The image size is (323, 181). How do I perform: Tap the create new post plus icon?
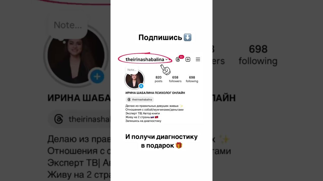(x=188, y=59)
